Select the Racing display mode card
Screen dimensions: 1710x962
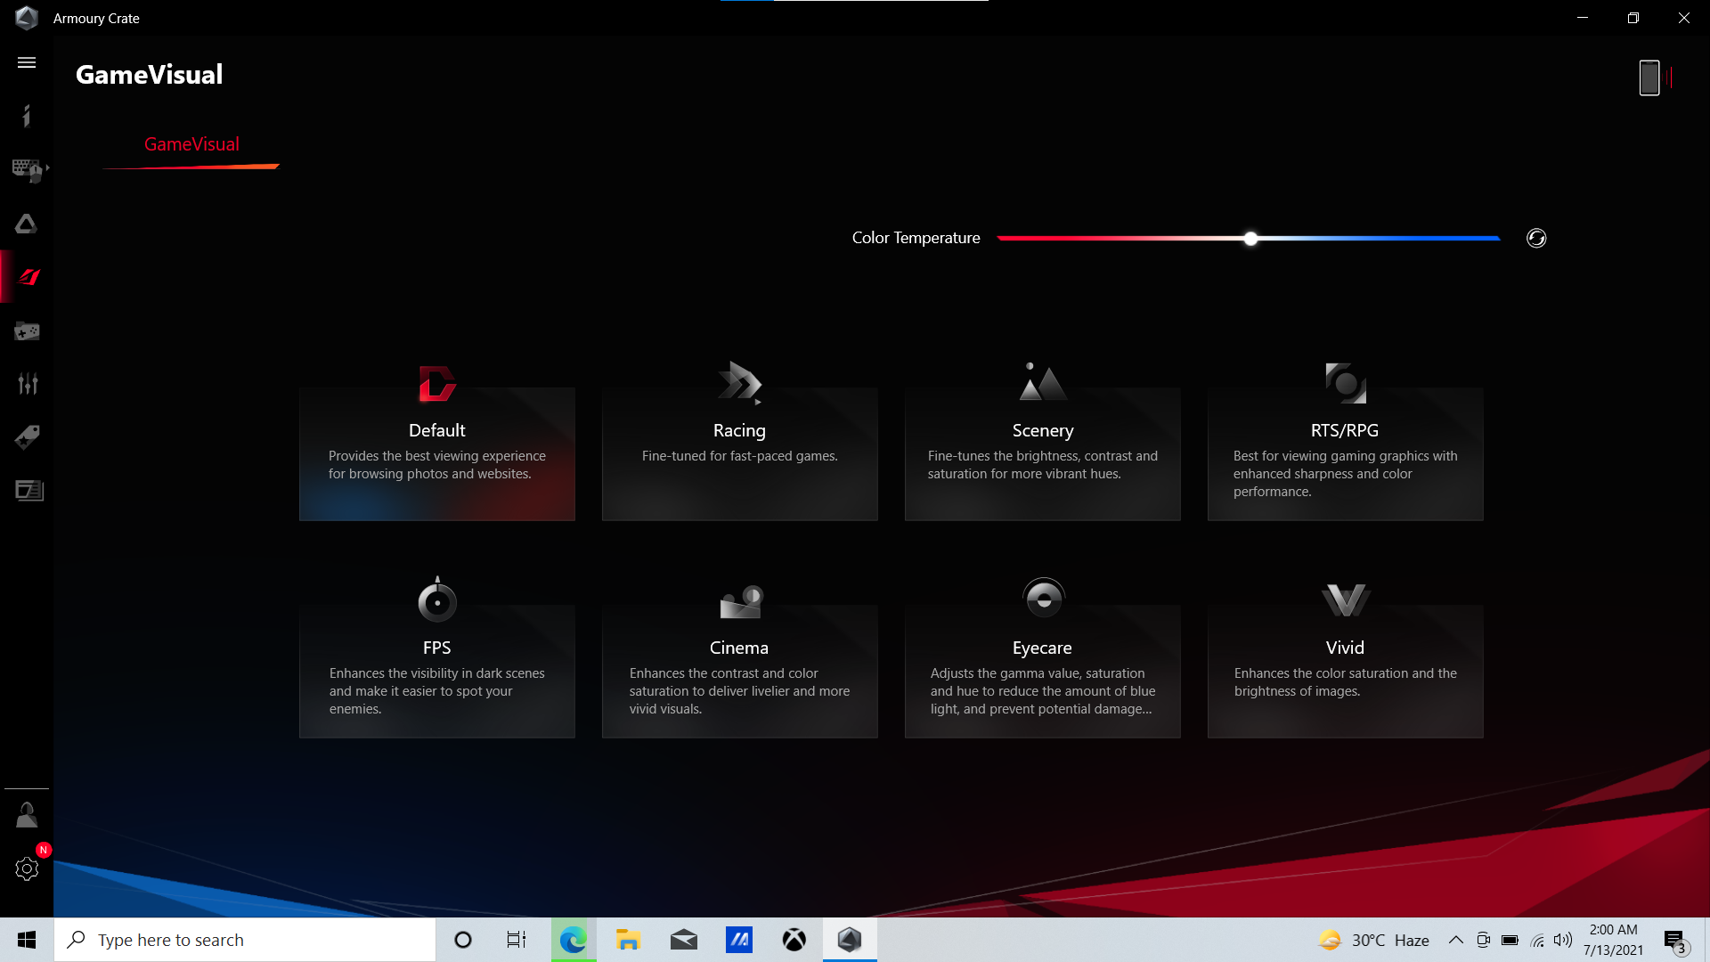tap(740, 454)
